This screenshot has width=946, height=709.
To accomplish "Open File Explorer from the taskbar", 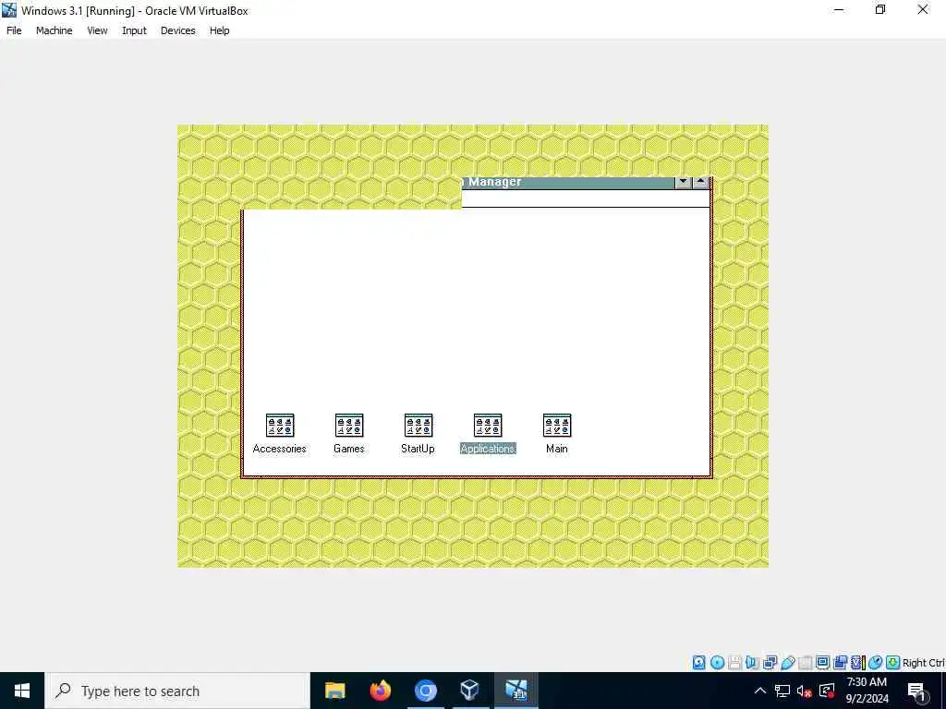I will 334,691.
